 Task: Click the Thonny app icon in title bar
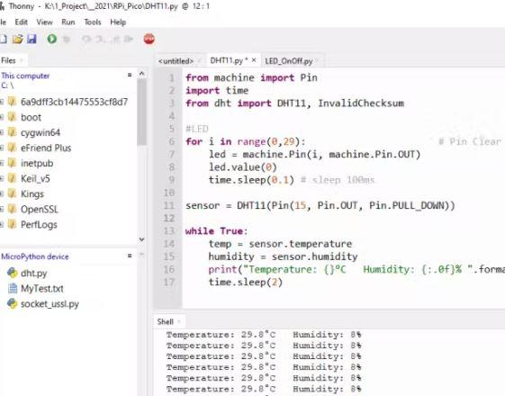tap(2, 6)
